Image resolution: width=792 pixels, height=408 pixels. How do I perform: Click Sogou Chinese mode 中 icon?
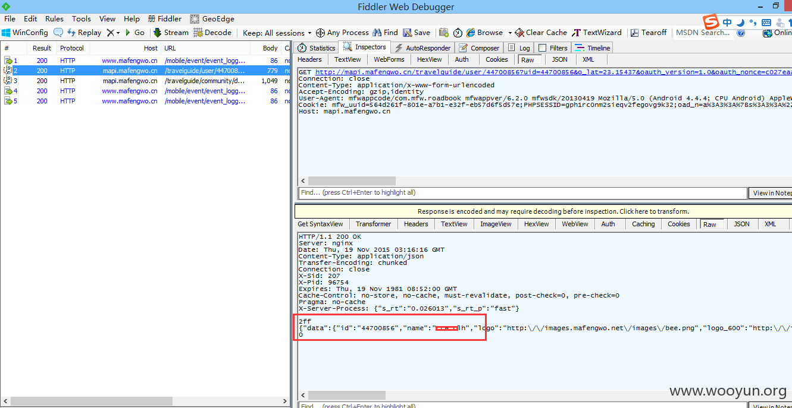[727, 23]
